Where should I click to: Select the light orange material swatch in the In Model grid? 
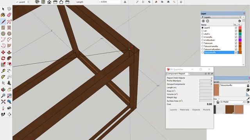click(239, 110)
